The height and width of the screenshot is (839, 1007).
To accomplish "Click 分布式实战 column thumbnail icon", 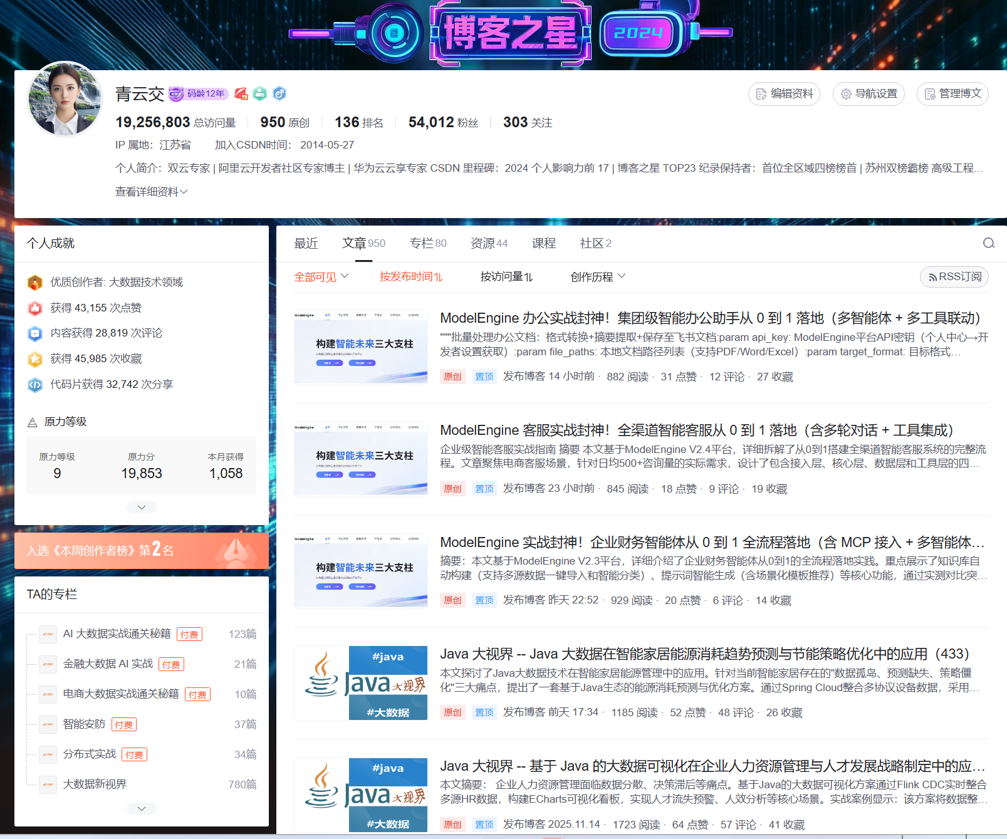I will tap(48, 754).
